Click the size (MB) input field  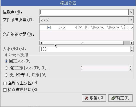point(85,49)
